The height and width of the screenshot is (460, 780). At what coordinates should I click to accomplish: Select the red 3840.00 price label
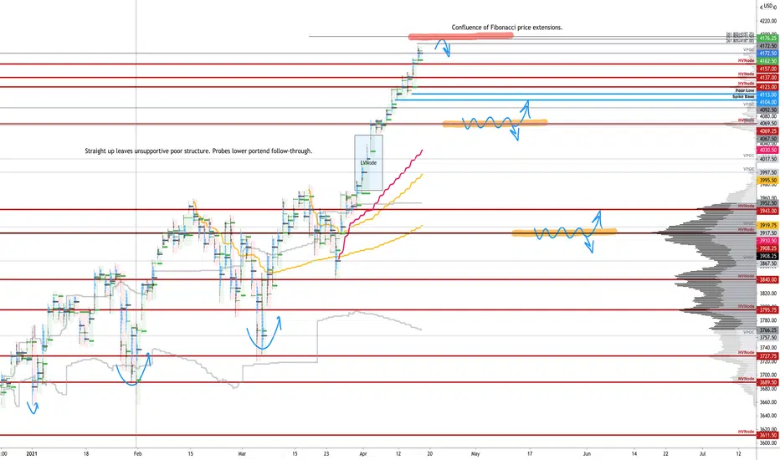point(767,279)
